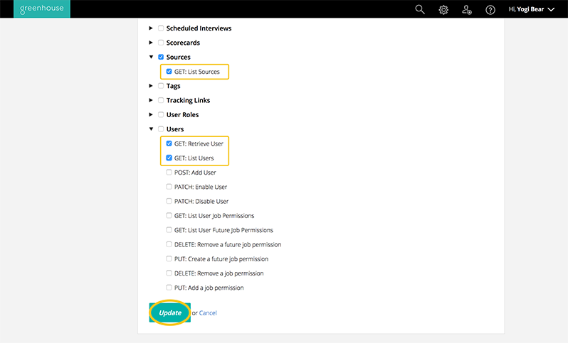The image size is (568, 343).
Task: Check DELETE: Remove a job permission
Action: click(x=169, y=273)
